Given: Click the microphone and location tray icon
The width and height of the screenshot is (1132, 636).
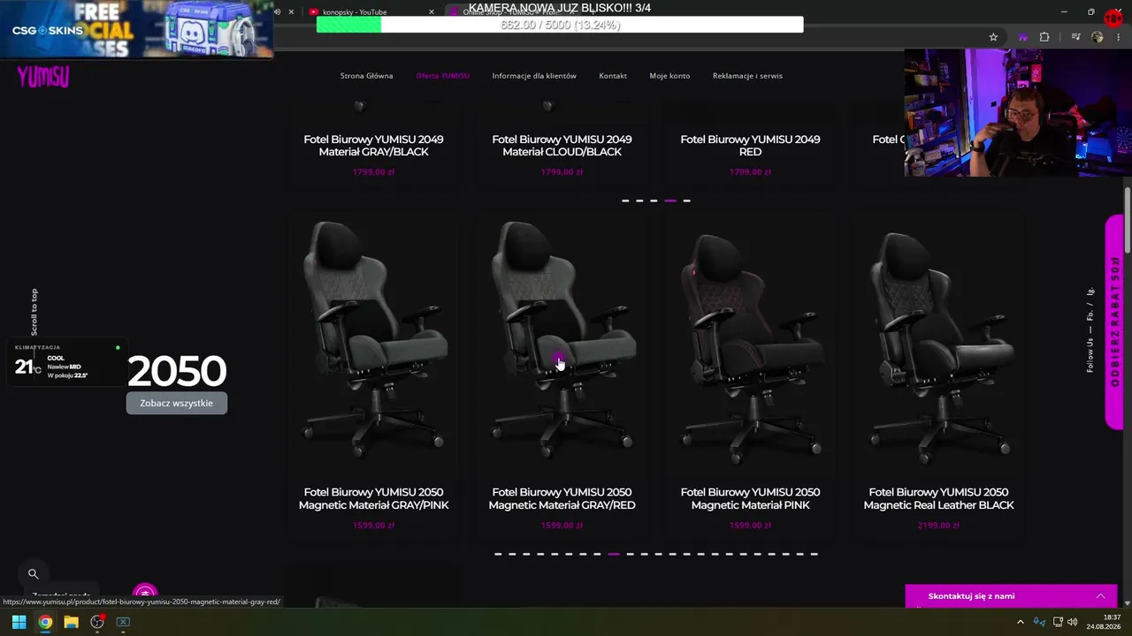Looking at the screenshot, I should tap(1039, 622).
